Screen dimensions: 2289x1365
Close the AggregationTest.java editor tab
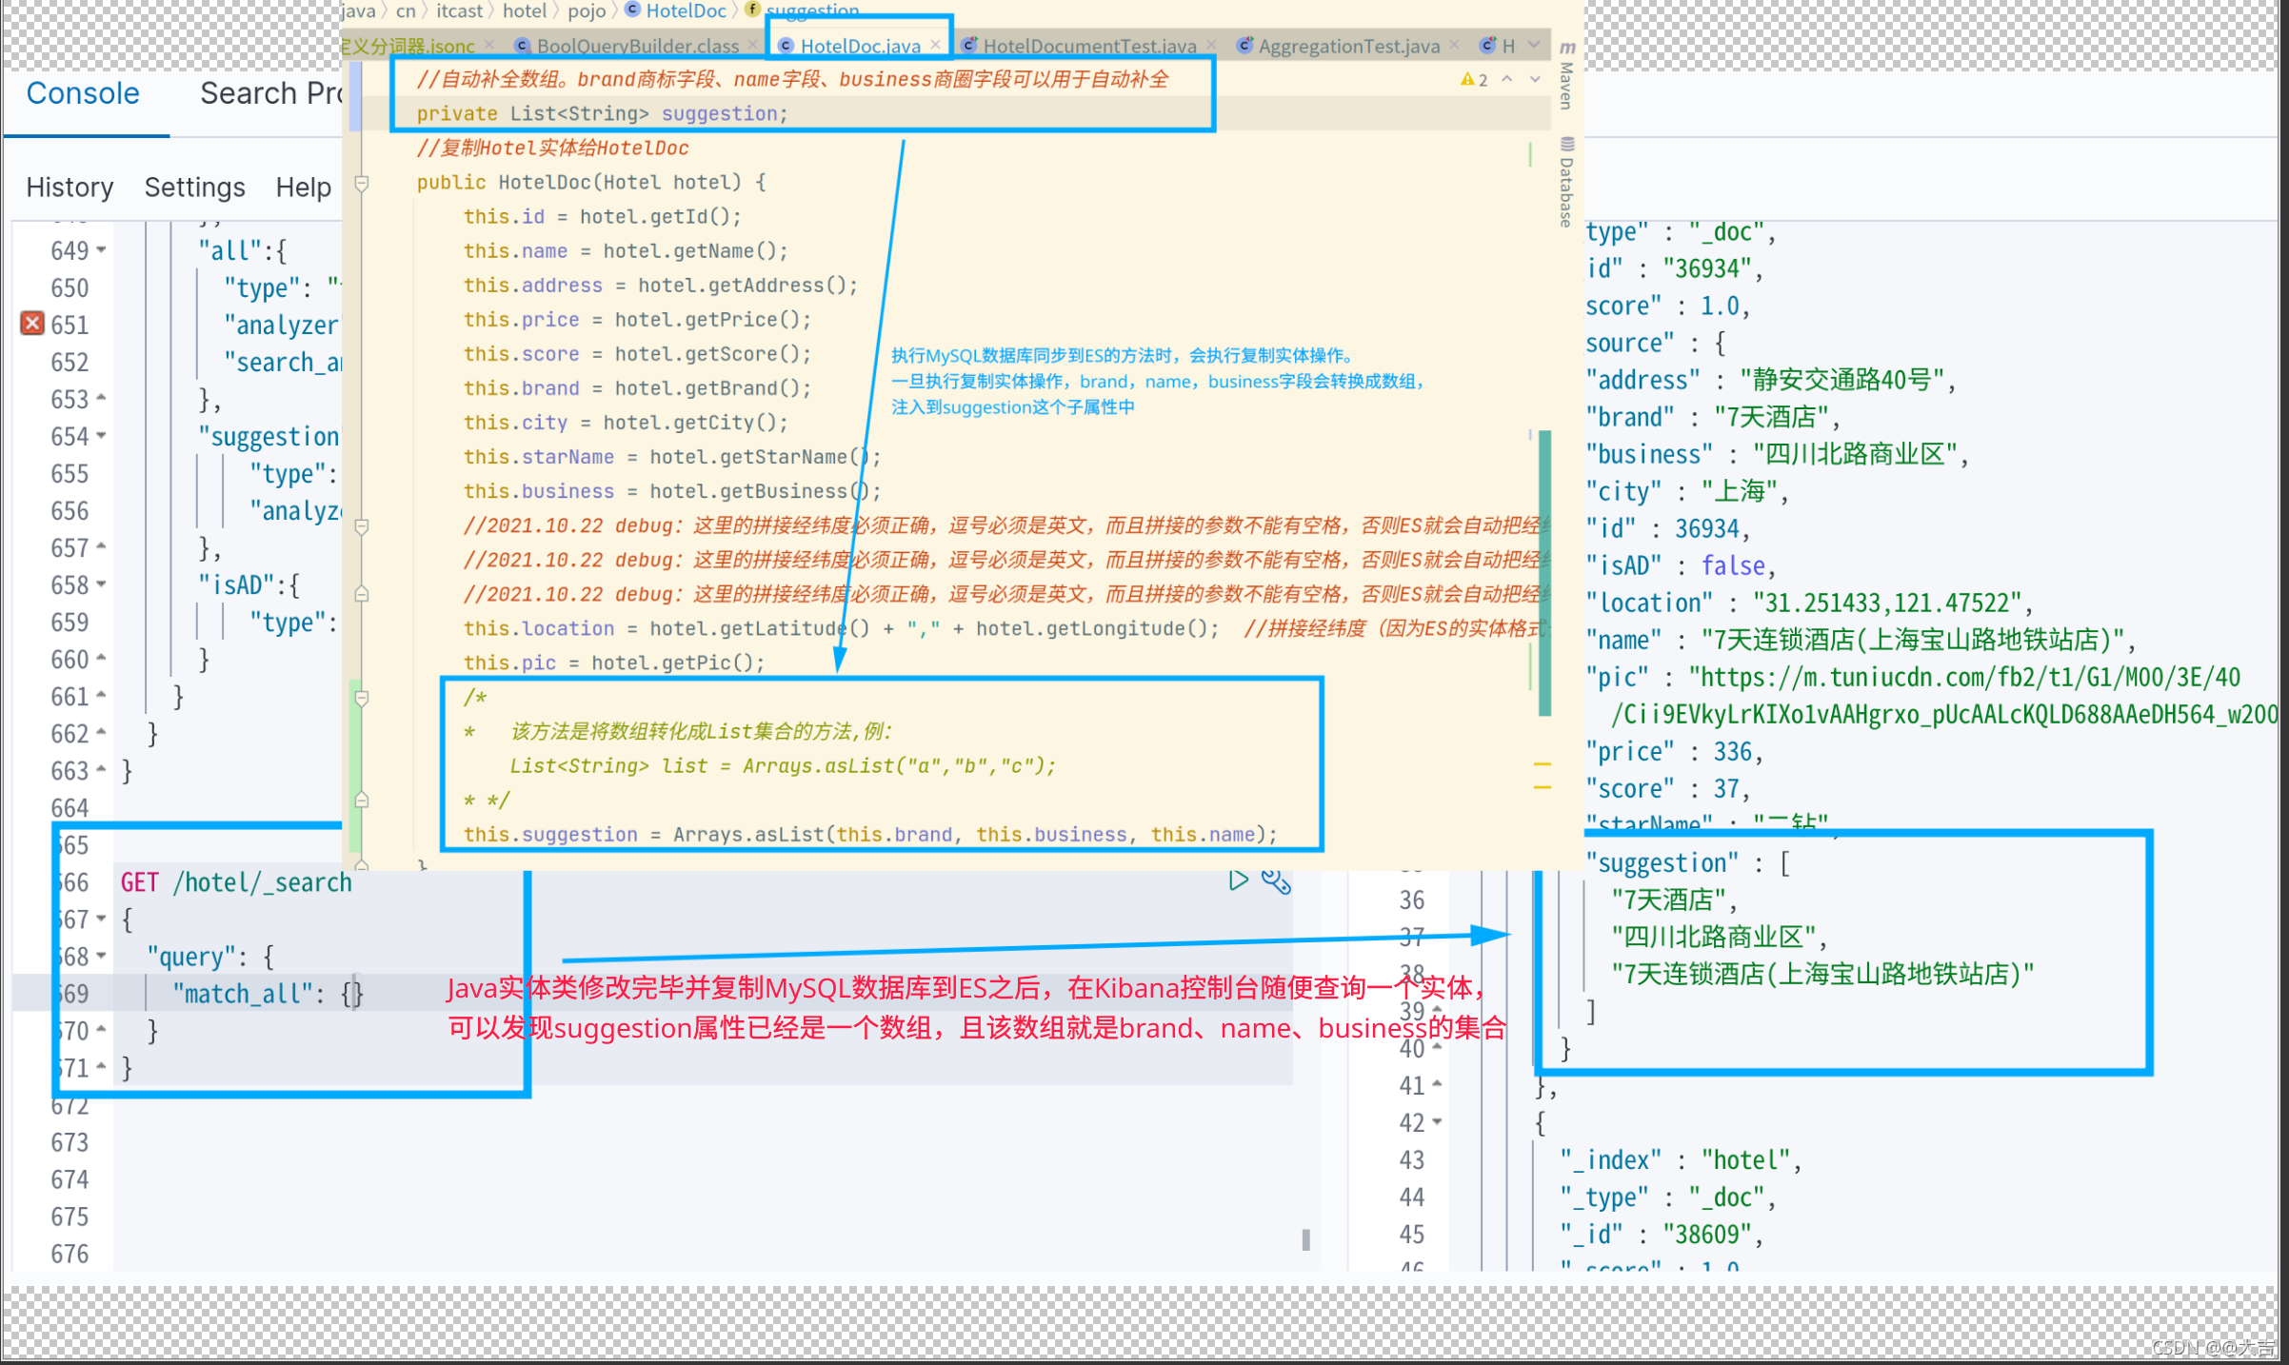pyautogui.click(x=1454, y=45)
